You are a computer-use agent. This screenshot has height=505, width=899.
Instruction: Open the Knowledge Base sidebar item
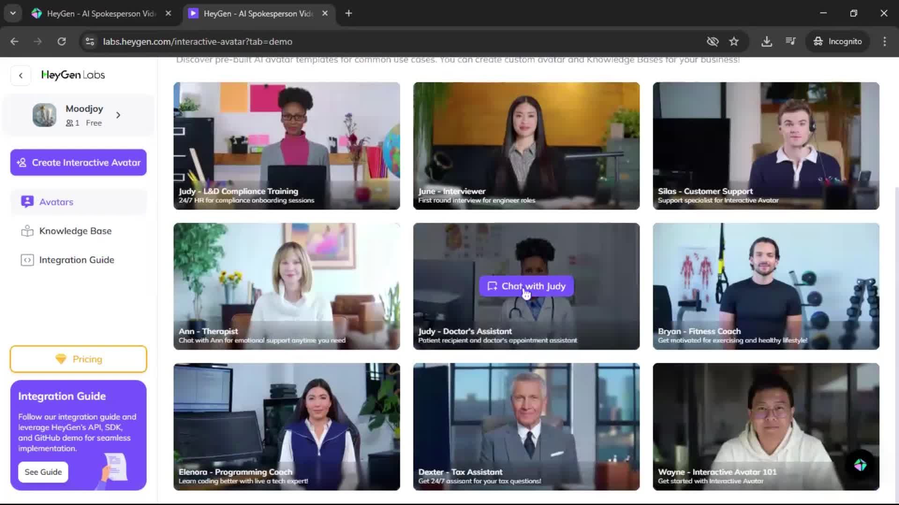75,231
